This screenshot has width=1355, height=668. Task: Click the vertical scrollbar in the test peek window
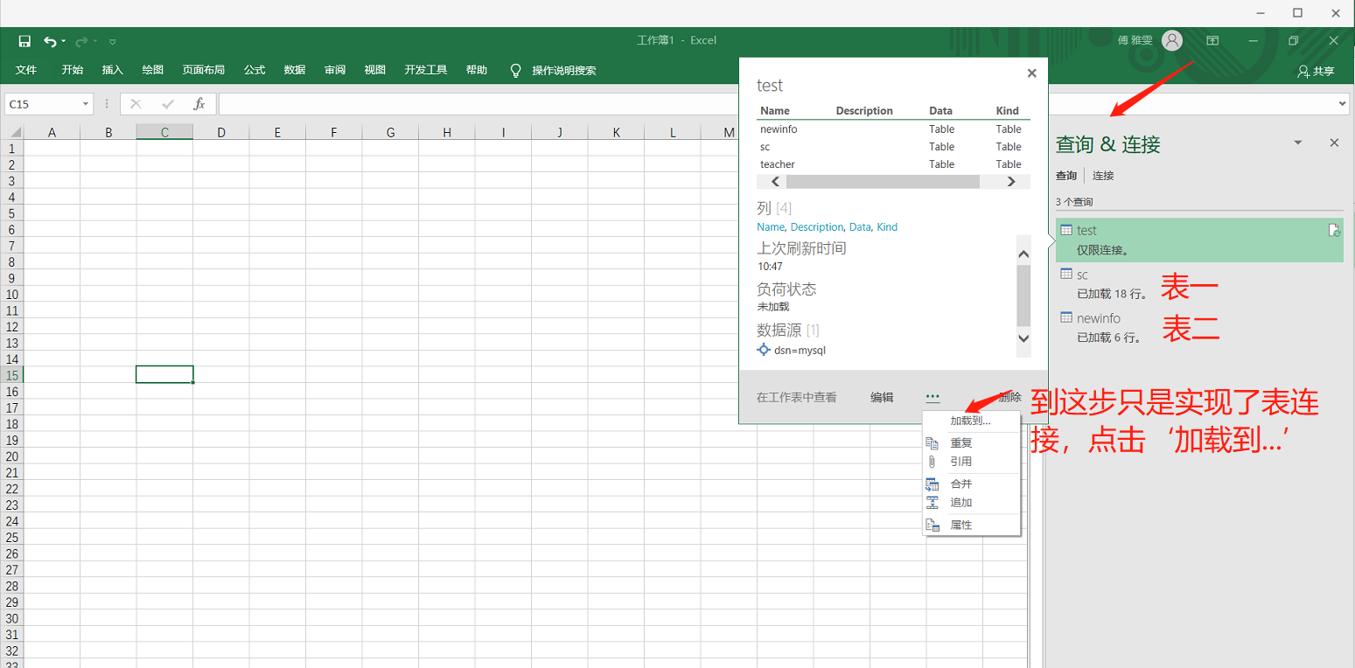(1023, 297)
